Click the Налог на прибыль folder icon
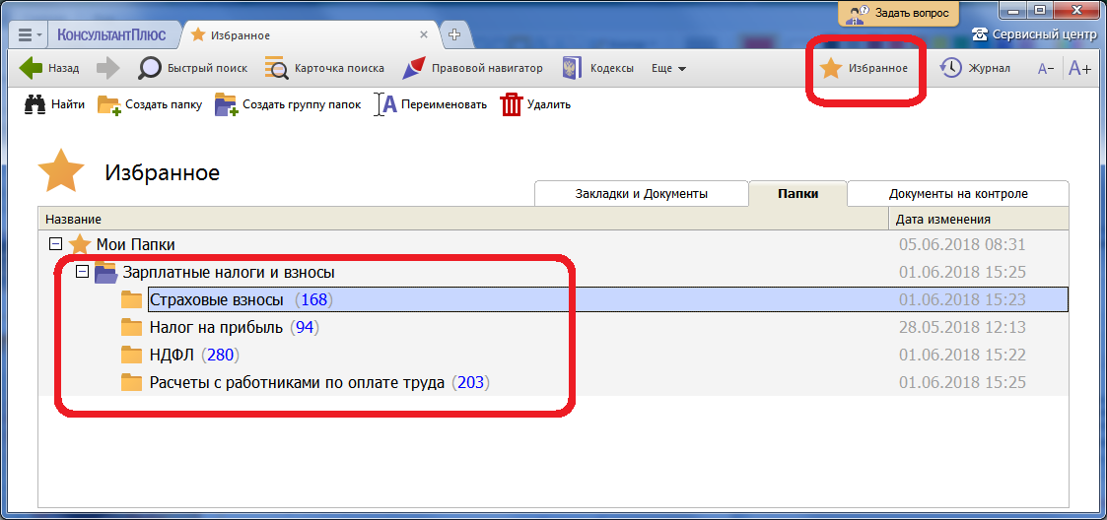This screenshot has width=1107, height=520. (x=131, y=327)
